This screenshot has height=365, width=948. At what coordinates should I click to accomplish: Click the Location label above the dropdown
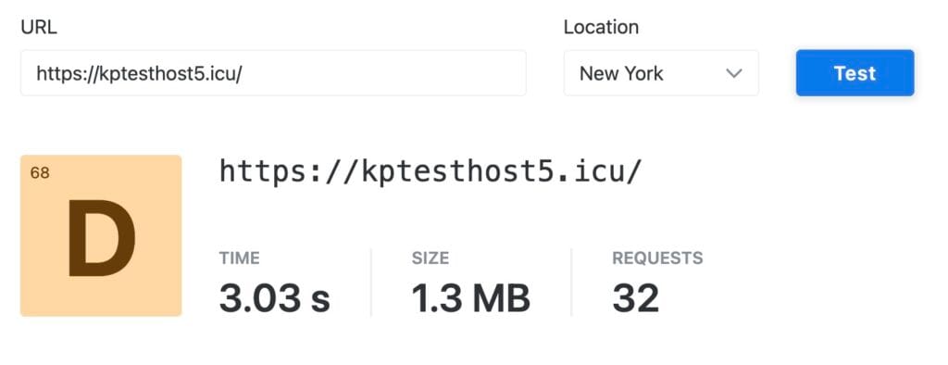click(601, 27)
